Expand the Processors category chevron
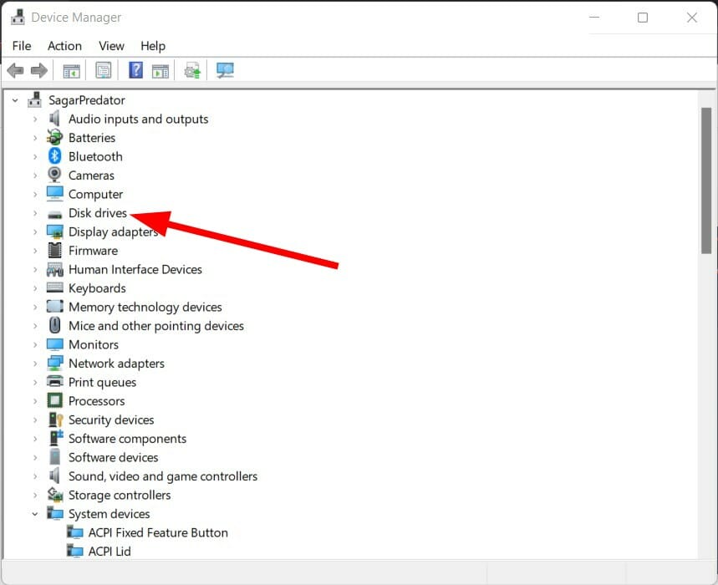Screen dimensions: 718x585 tap(35, 401)
